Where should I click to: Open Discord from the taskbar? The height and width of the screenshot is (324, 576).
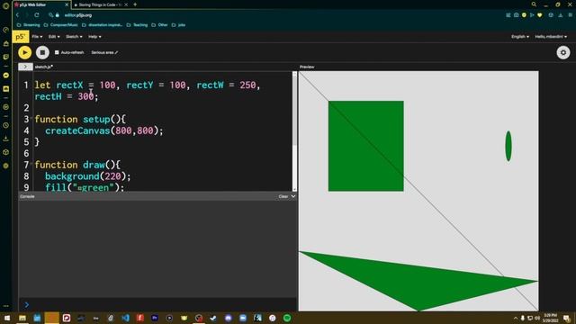228,318
